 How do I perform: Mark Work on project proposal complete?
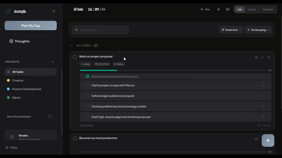[75, 57]
